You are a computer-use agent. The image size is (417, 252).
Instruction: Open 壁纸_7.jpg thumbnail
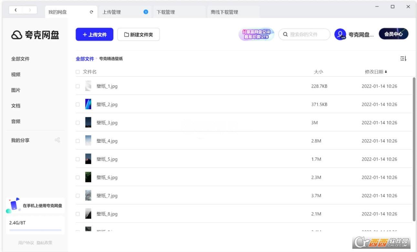pos(88,195)
